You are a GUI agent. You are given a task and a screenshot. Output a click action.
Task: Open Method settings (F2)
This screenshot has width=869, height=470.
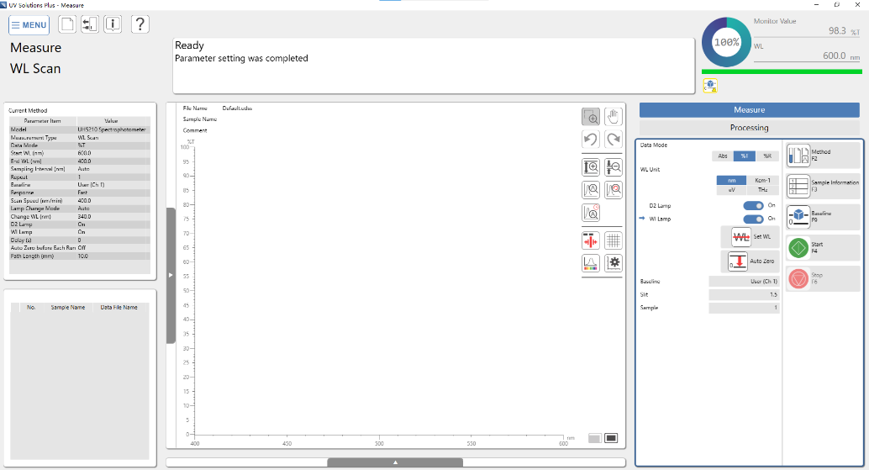point(823,156)
